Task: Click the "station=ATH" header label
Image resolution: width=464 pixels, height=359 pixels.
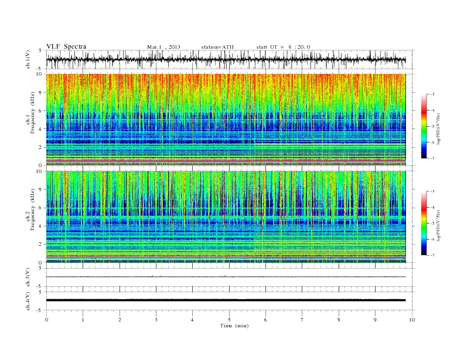Action: (x=217, y=47)
